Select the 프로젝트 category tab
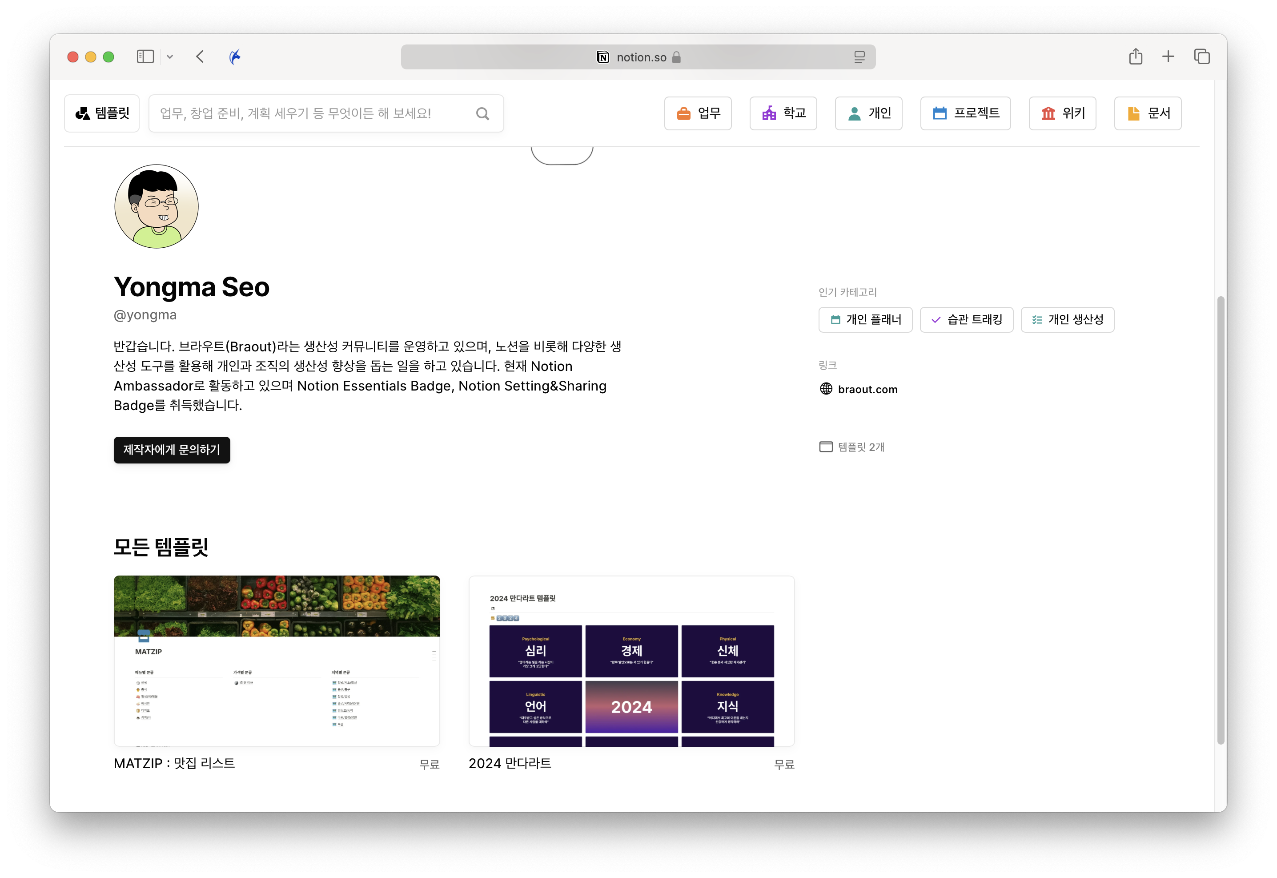 [965, 113]
